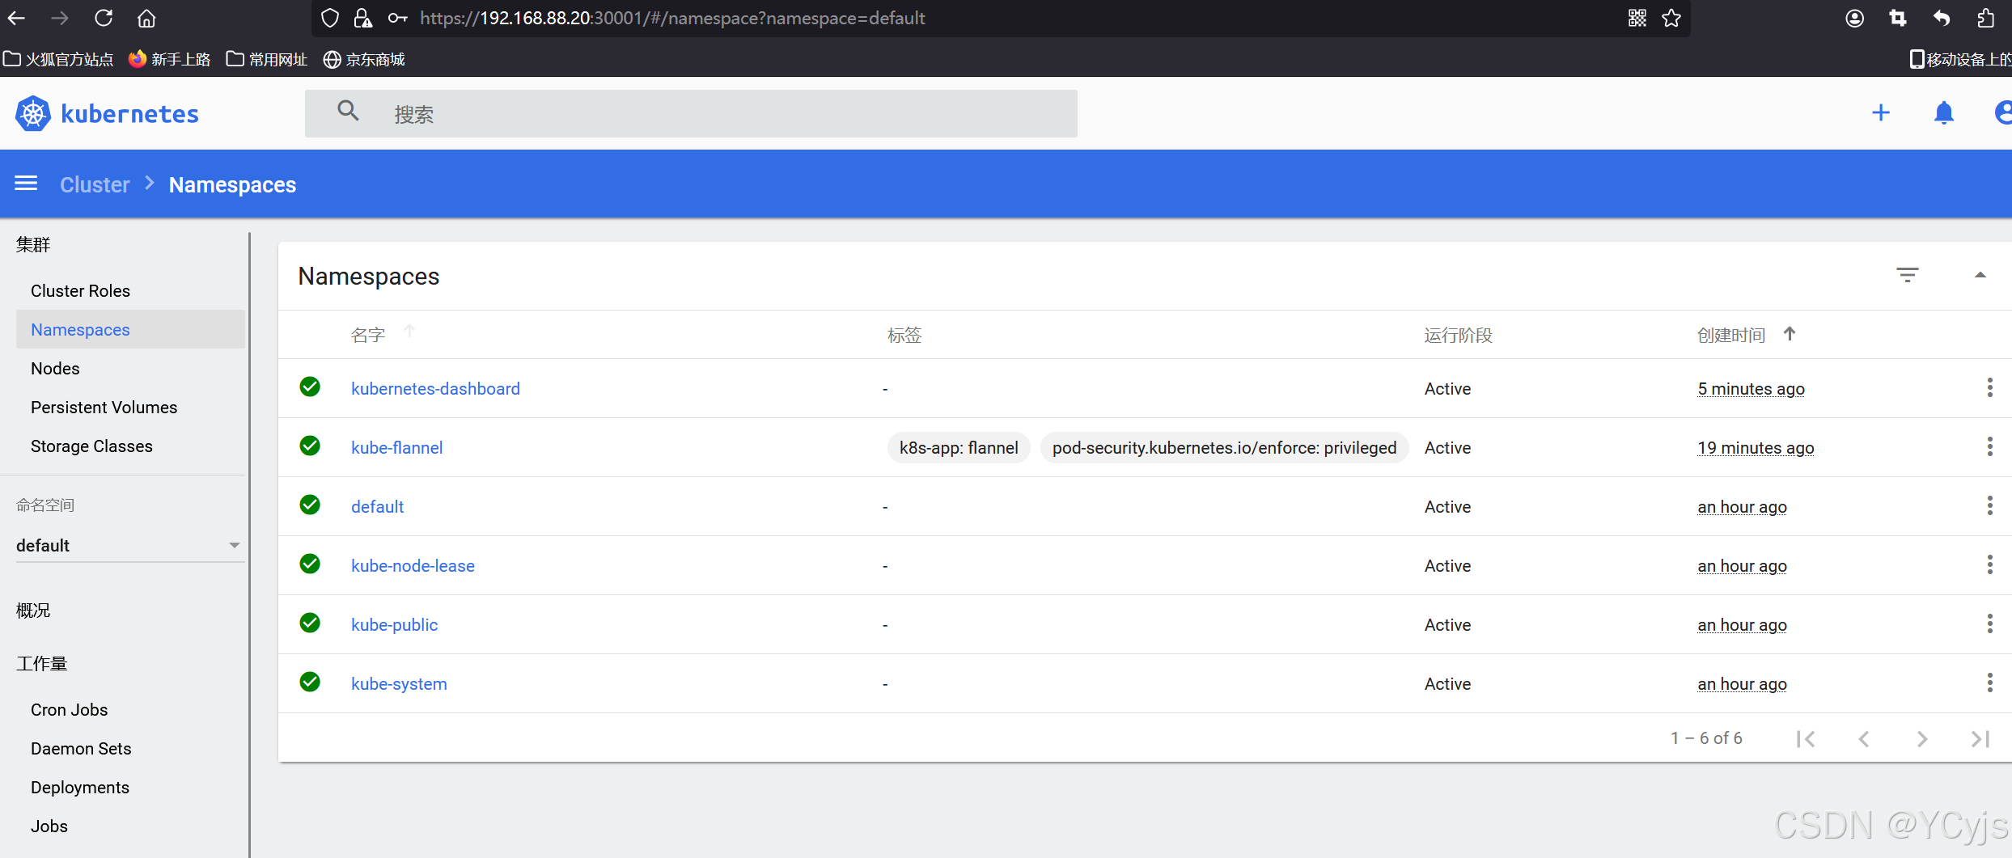The image size is (2012, 858).
Task: Click the Cluster breadcrumb
Action: click(95, 184)
